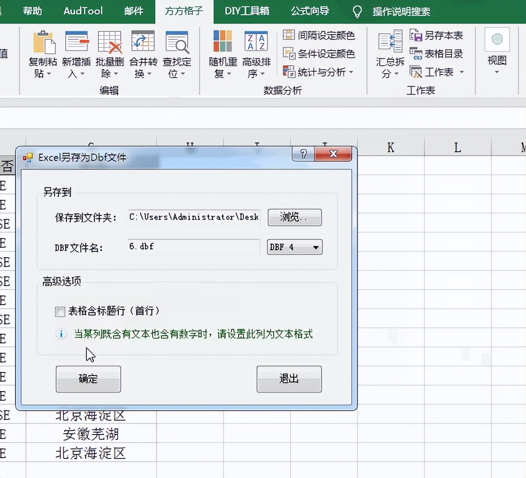This screenshot has width=526, height=478.
Task: Click the 另存本表 icon
Action: pos(438,35)
